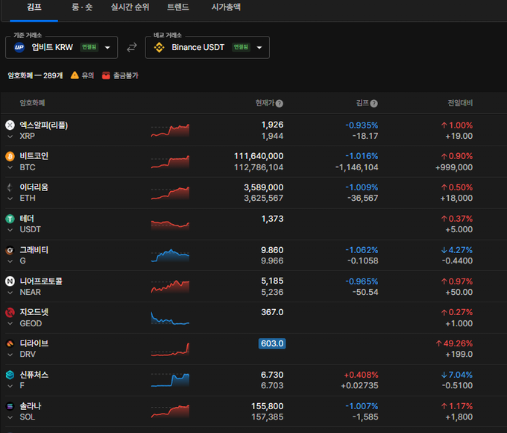Image resolution: width=507 pixels, height=433 pixels.
Task: Open the SOL mini price chart
Action: (171, 411)
